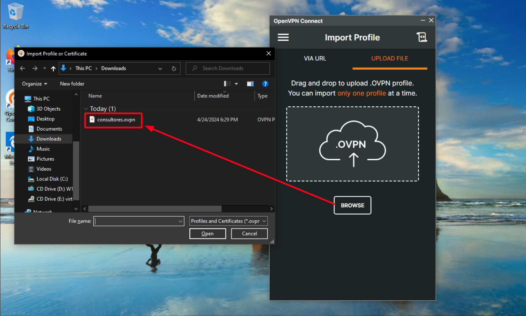Viewport: 526px width, 316px height.
Task: Open the File name dropdown arrow
Action: [181, 221]
